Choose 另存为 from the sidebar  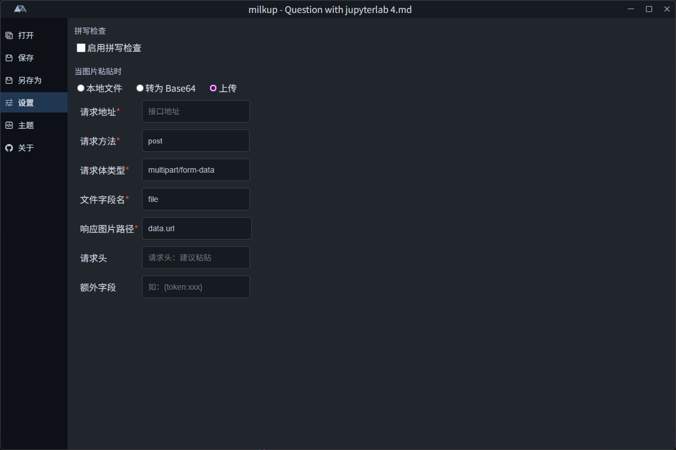point(34,80)
